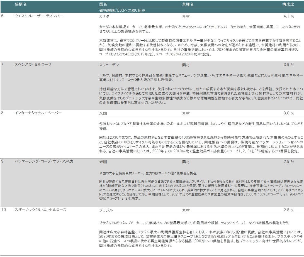Select the パッケージング・コープ・オブ・アメリカ stock name
This screenshot has width=304, height=257.
click(x=44, y=161)
